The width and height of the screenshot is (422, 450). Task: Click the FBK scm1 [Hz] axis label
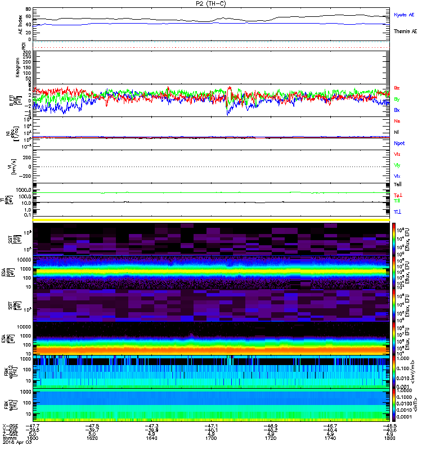tap(10, 404)
